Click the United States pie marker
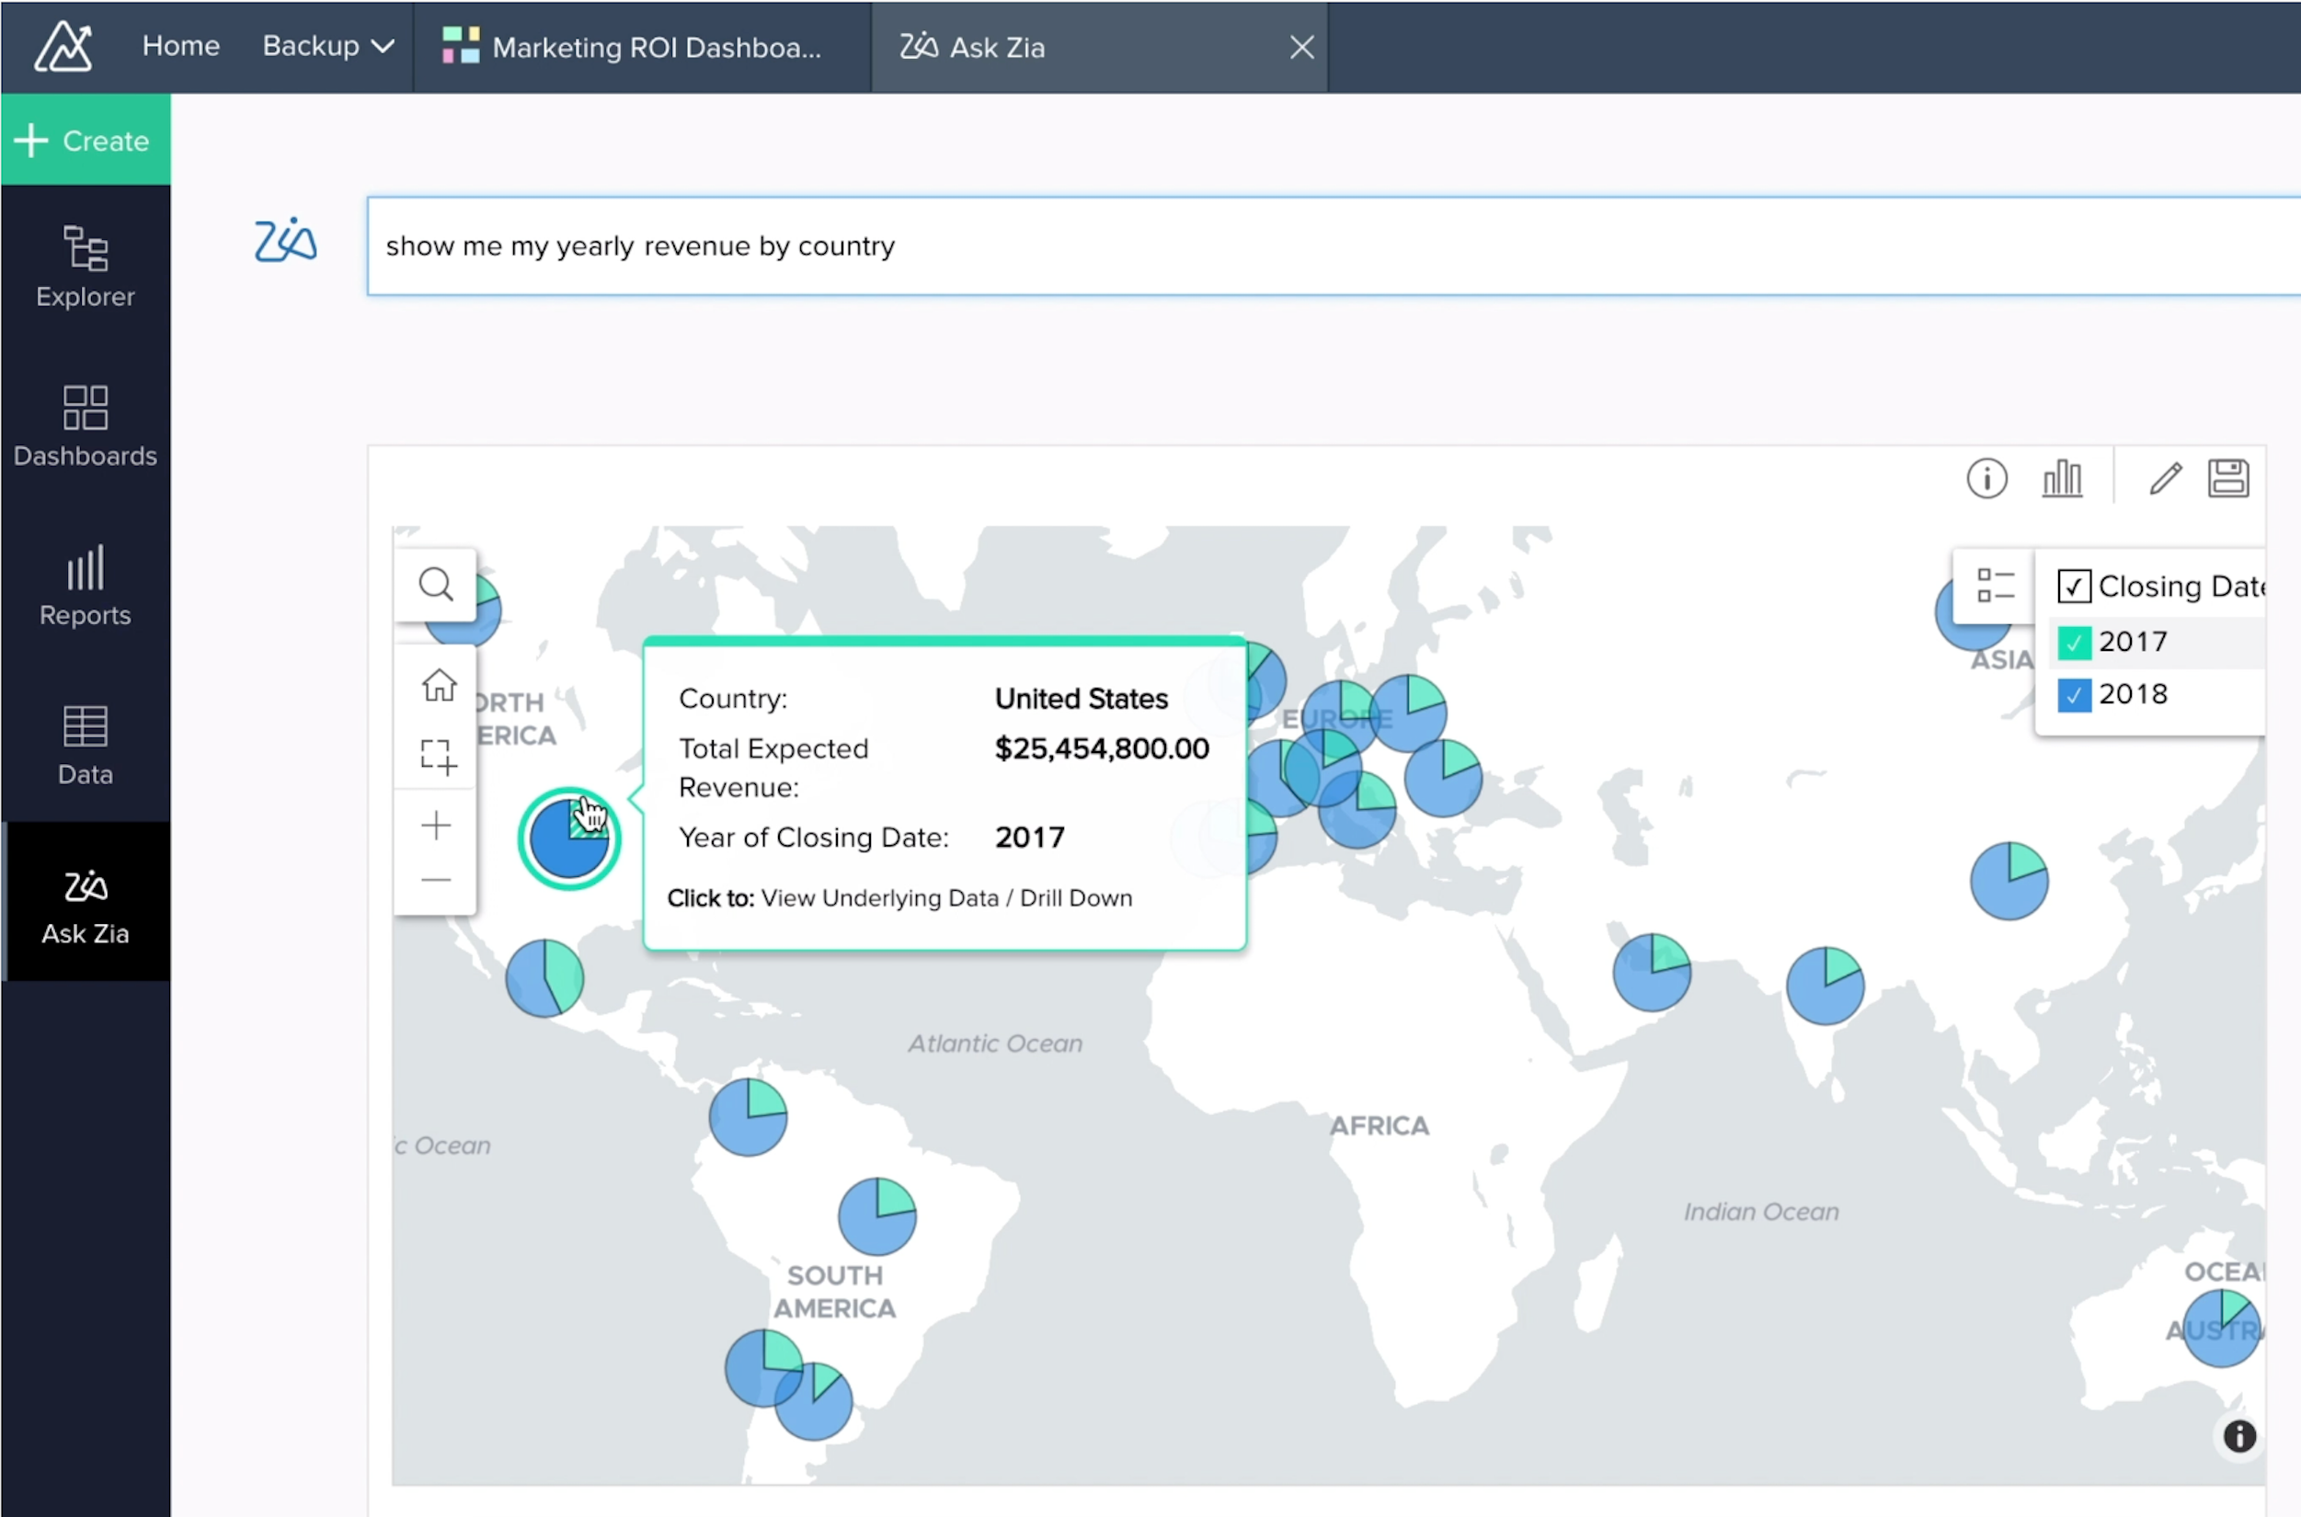 (569, 838)
